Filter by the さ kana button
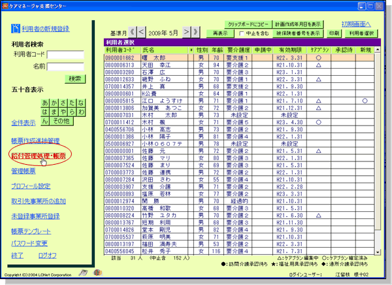392x285 pixels. click(63, 103)
